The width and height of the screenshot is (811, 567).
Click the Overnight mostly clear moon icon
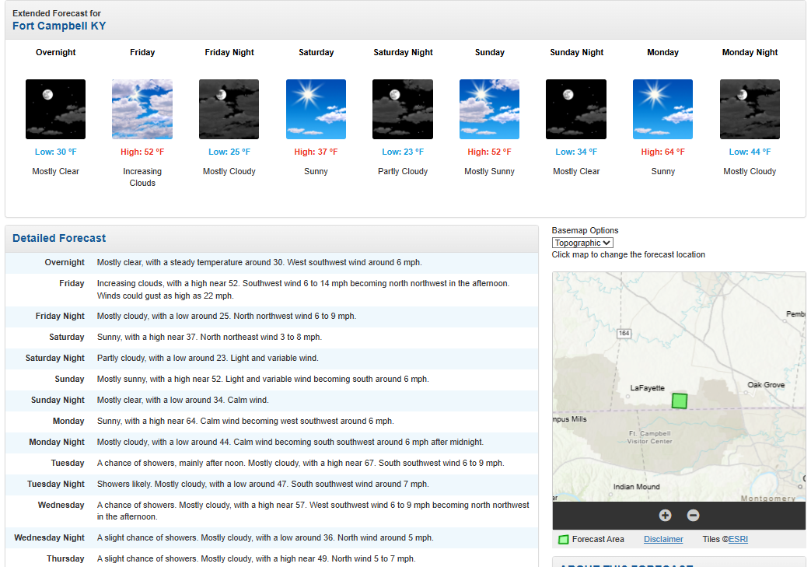[55, 109]
